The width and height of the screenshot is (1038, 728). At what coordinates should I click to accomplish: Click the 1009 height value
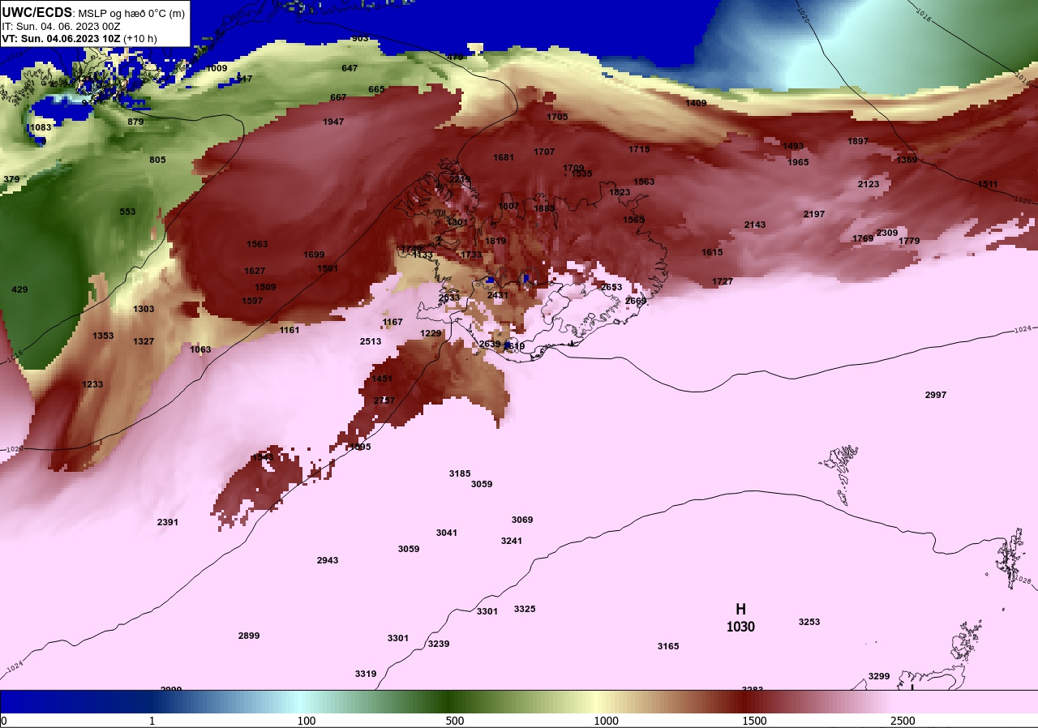coord(217,68)
